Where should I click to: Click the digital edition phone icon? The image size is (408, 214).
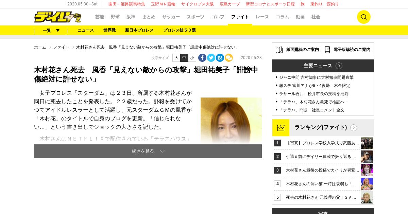coord(327,50)
